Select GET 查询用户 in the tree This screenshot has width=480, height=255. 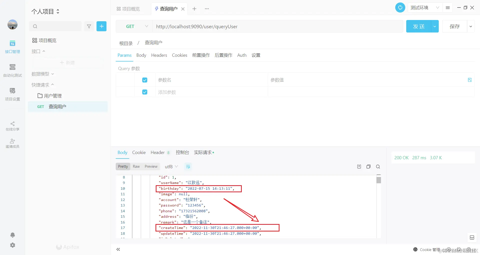point(68,106)
